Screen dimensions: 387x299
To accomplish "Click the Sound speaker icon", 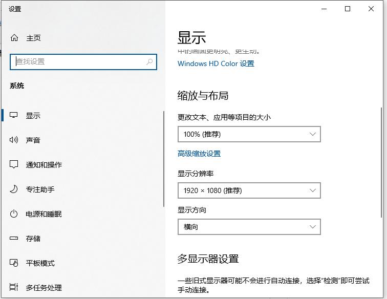I will 14,140.
